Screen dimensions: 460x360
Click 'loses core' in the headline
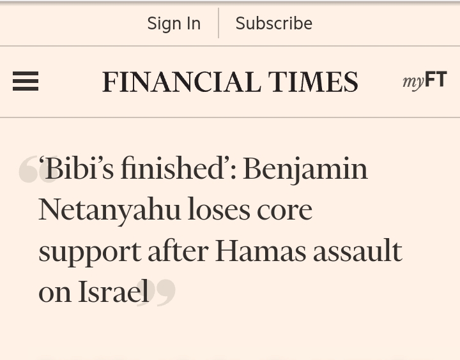point(250,210)
